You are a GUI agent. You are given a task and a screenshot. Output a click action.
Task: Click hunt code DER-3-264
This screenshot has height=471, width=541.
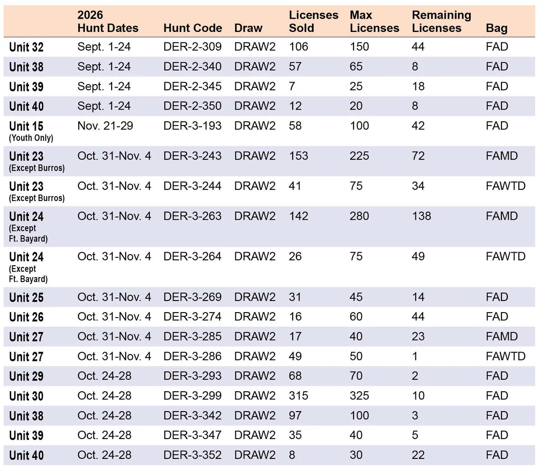click(192, 257)
